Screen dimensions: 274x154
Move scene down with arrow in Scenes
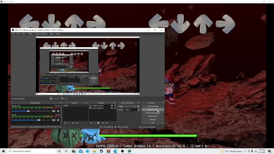tap(77, 123)
